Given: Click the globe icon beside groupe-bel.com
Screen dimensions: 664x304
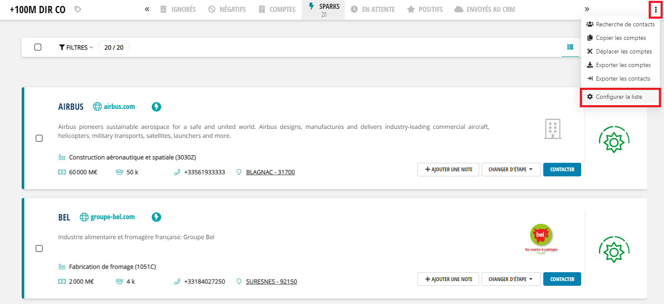Looking at the screenshot, I should pos(85,217).
